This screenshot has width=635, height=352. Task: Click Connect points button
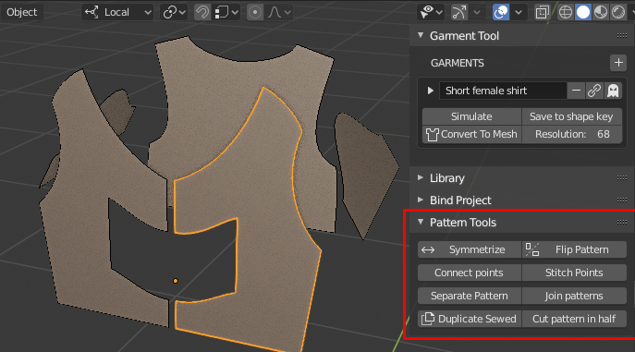(x=470, y=273)
